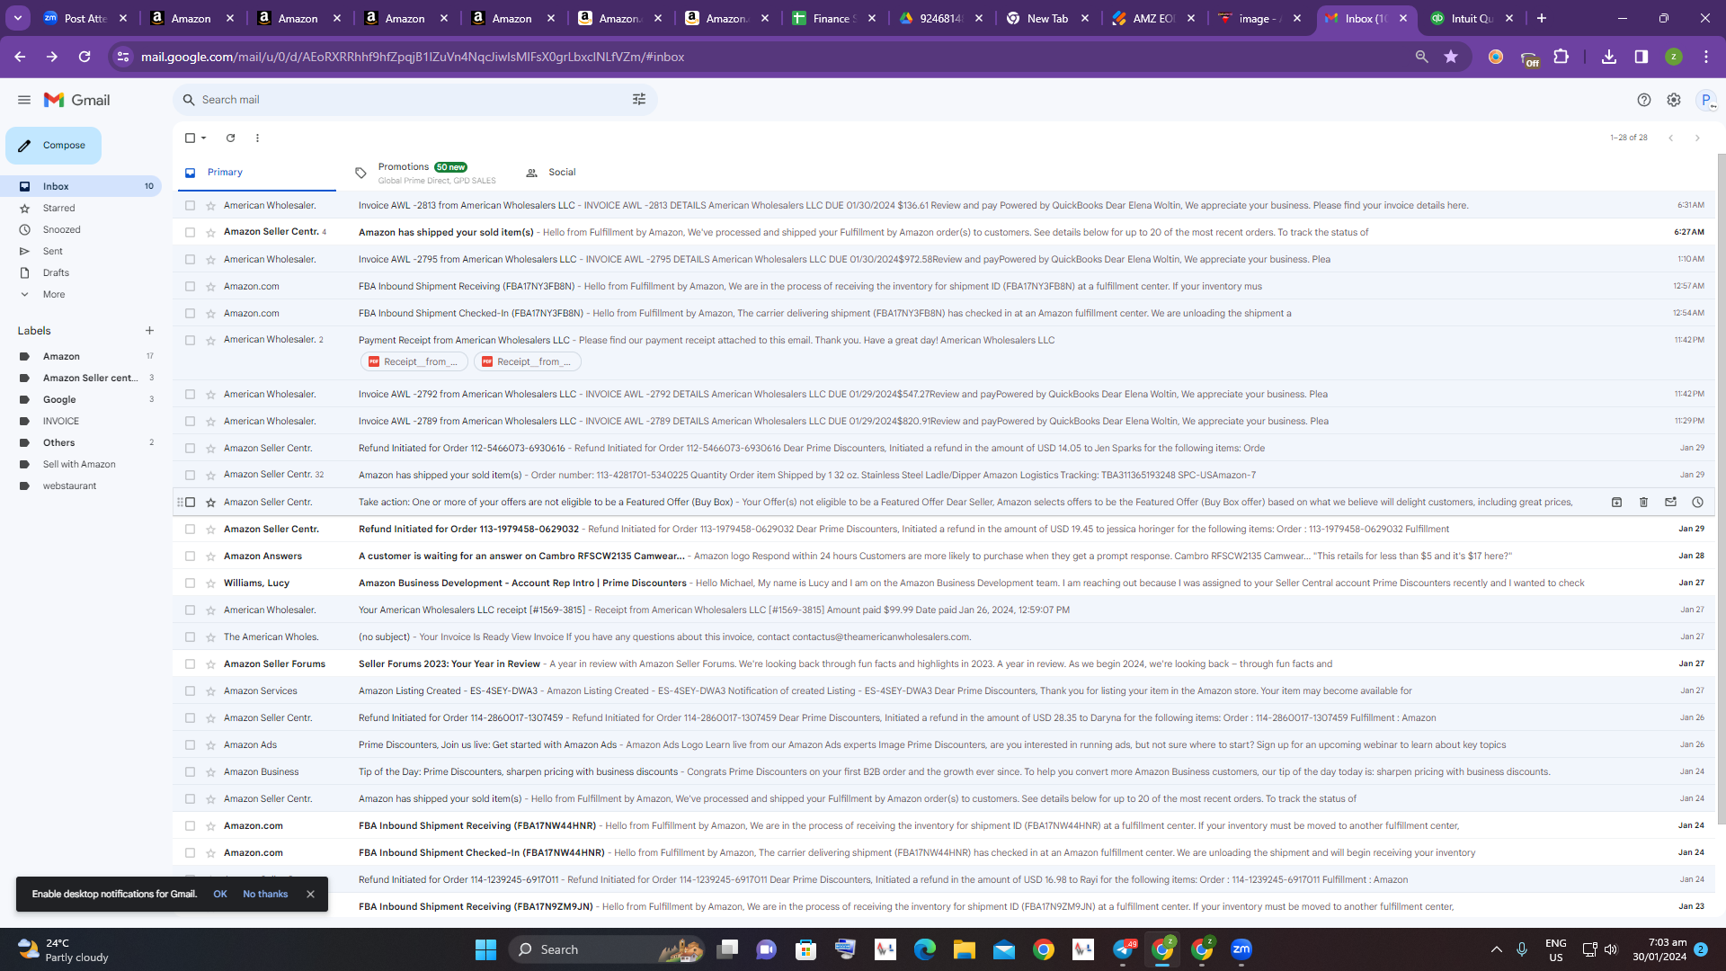Delete the 'Take action: One or more' email
Screen dimensions: 1726x971
[1643, 502]
